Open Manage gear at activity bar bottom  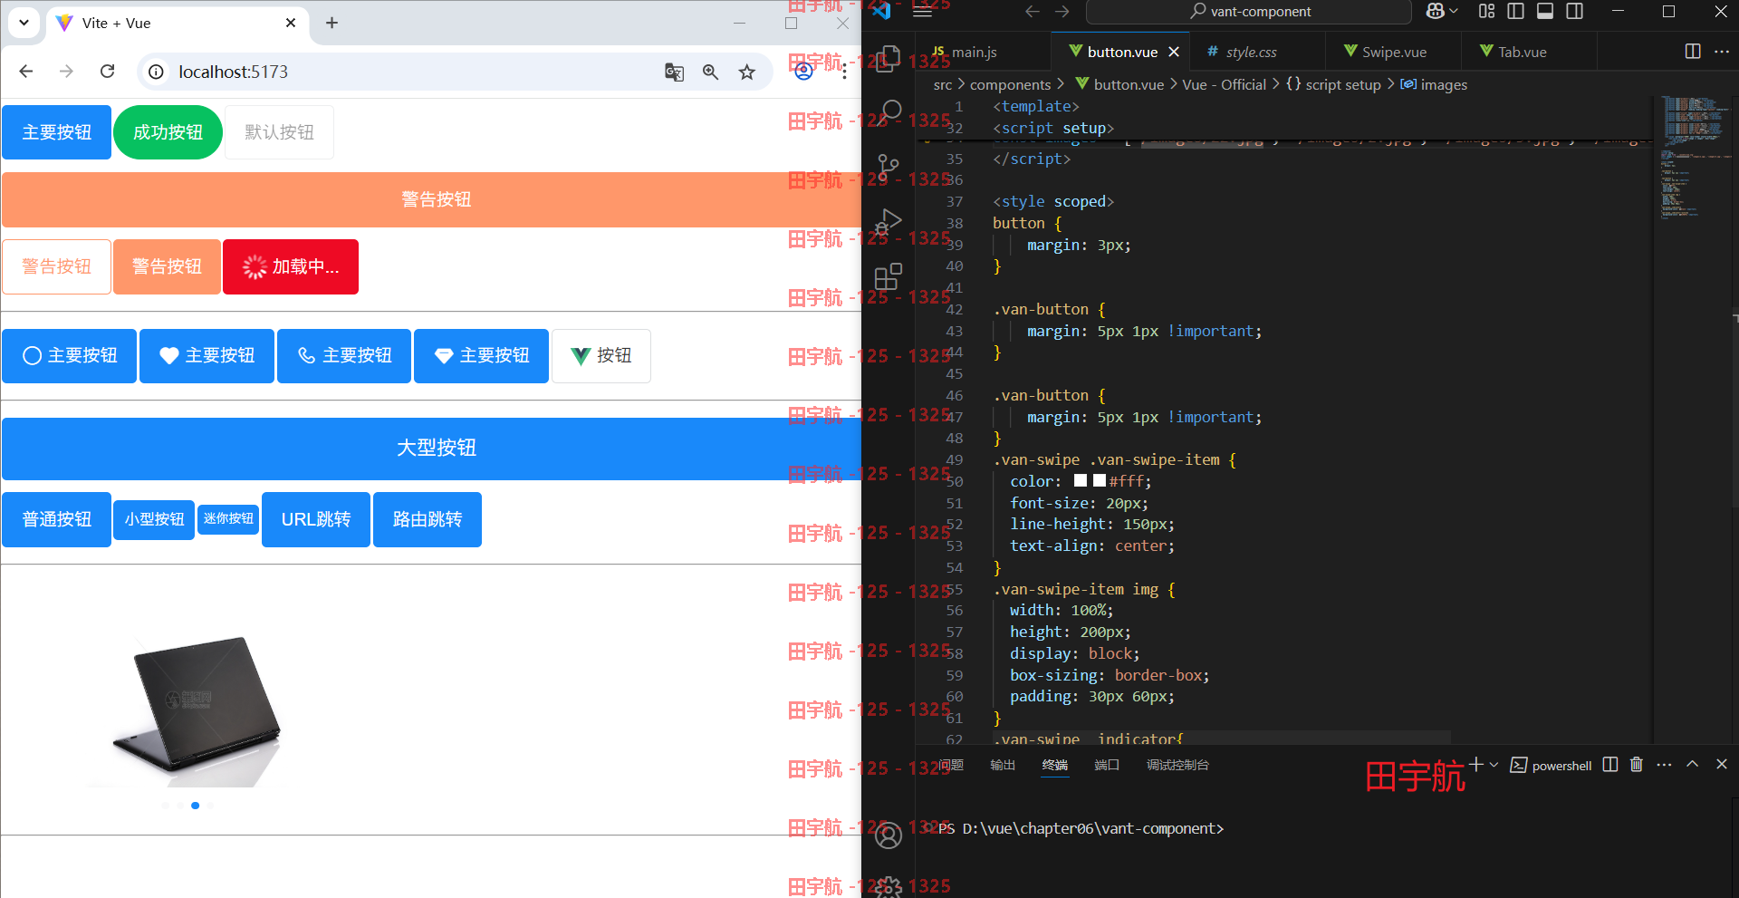(x=889, y=887)
